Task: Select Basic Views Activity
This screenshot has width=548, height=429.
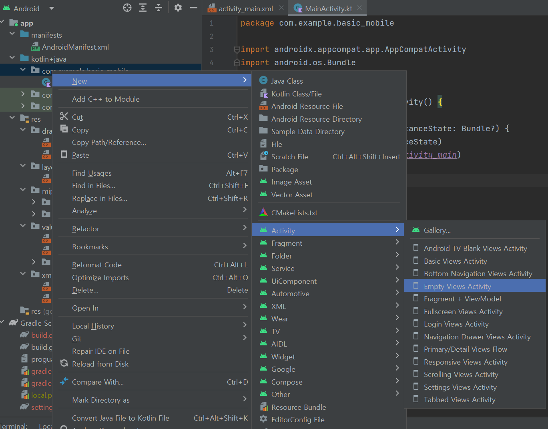Action: (x=475, y=261)
